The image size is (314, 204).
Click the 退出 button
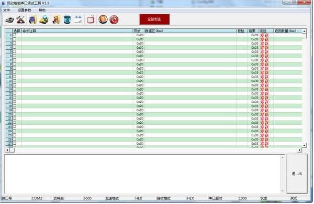(x=297, y=174)
